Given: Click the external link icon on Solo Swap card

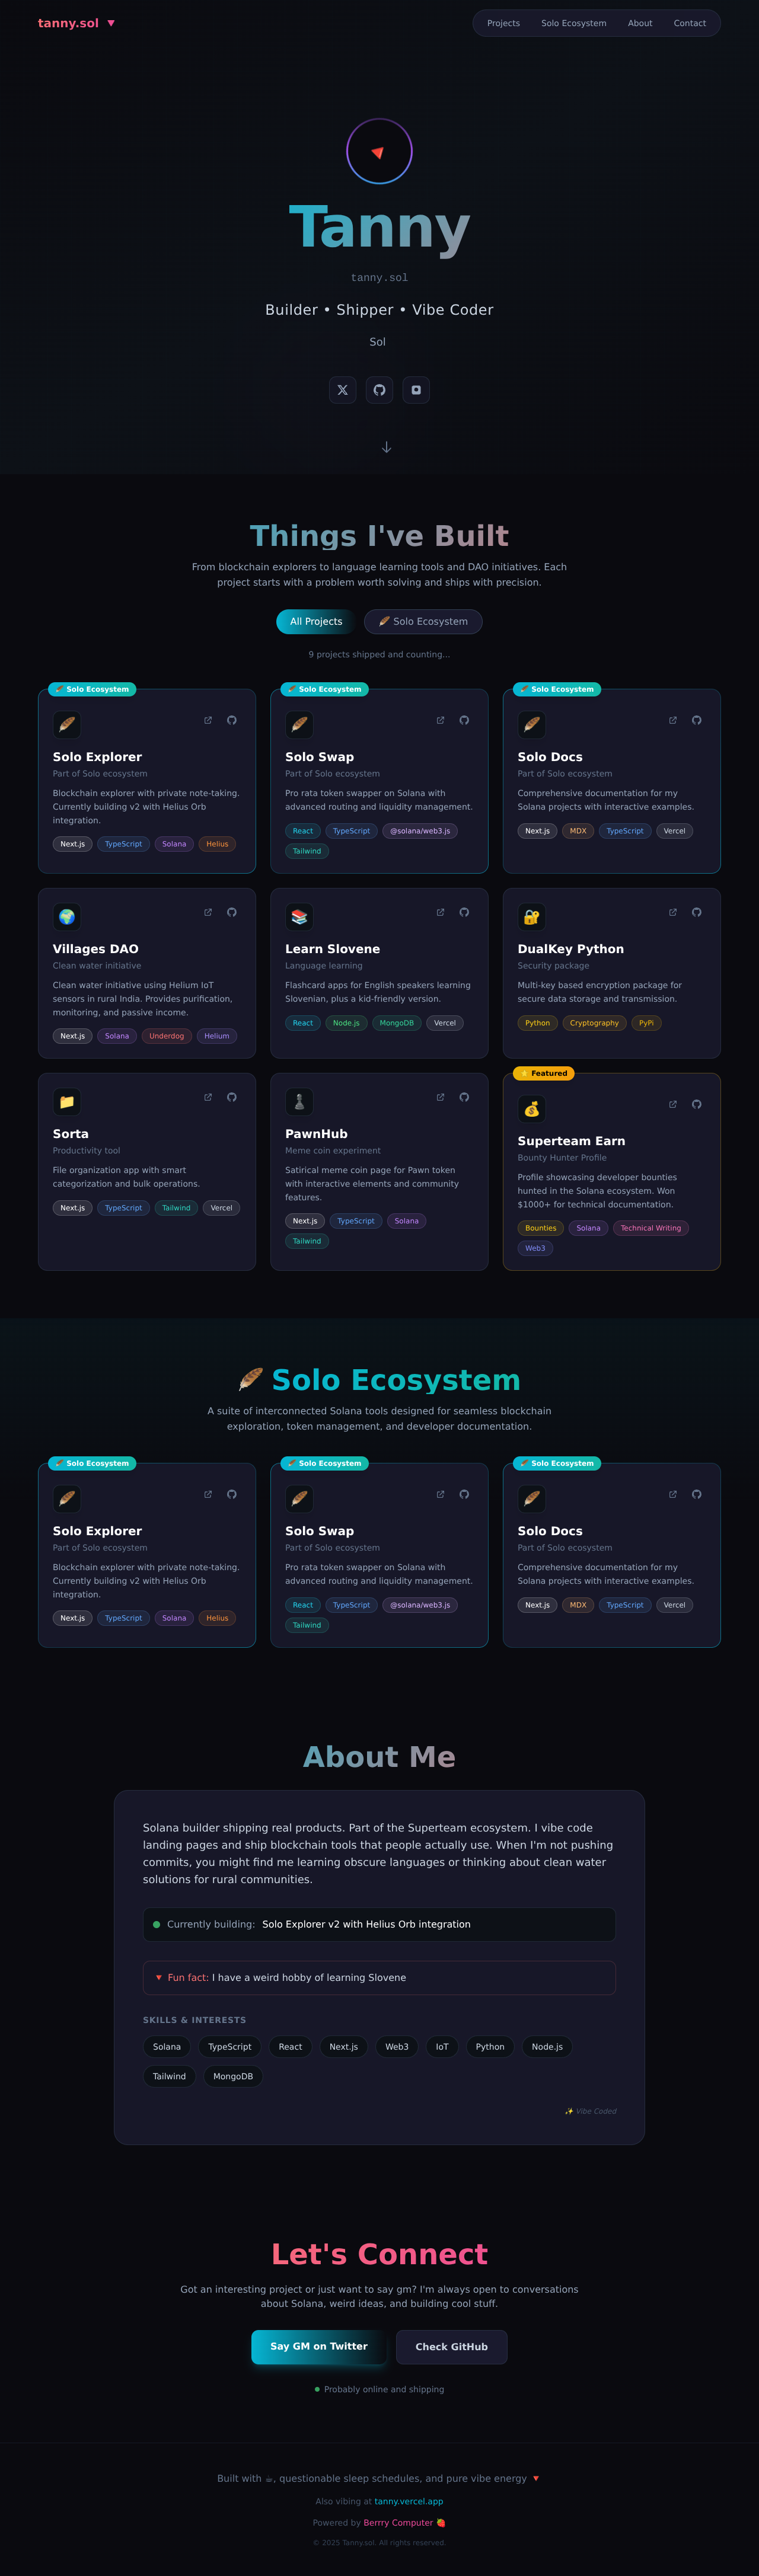Looking at the screenshot, I should [x=440, y=719].
